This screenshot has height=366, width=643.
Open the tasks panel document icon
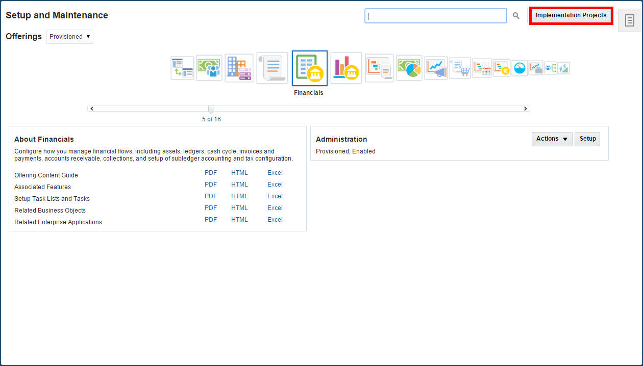pos(630,20)
